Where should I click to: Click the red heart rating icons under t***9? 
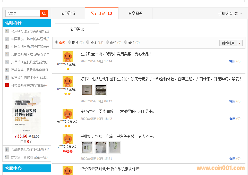tap(67, 152)
